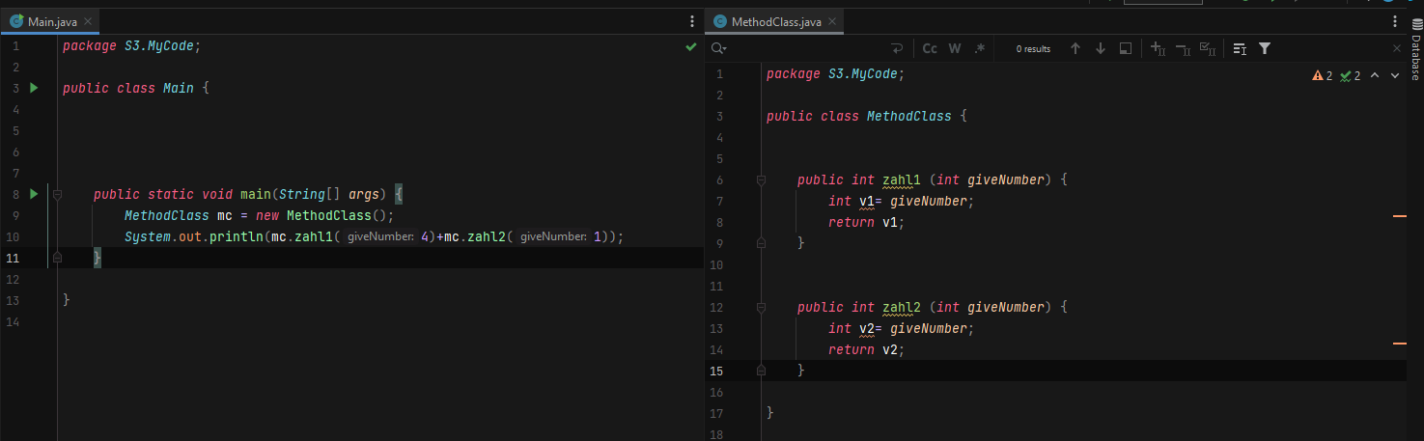
Task: Toggle Regex search option
Action: pyautogui.click(x=980, y=48)
